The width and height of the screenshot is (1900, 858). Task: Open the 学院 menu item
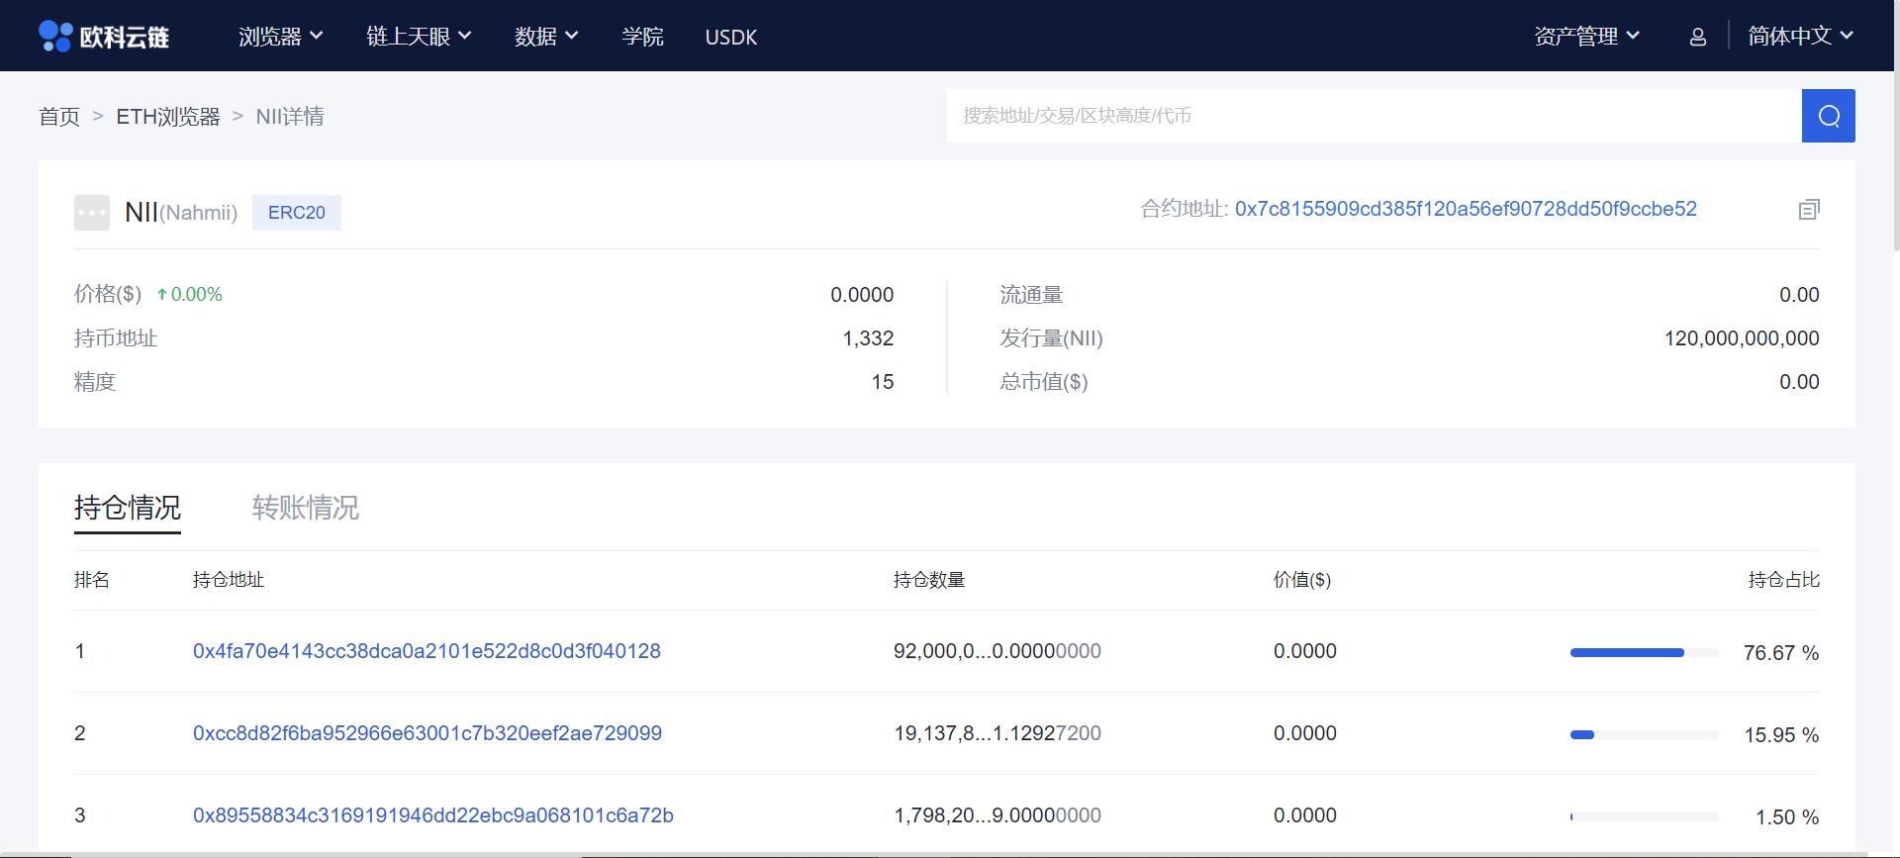point(642,37)
